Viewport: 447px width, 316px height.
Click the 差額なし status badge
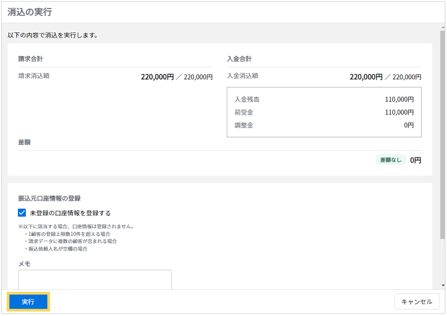click(391, 160)
